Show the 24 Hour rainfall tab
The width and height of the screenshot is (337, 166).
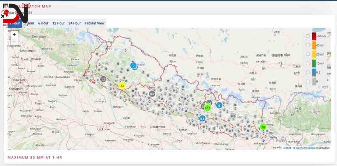point(75,23)
